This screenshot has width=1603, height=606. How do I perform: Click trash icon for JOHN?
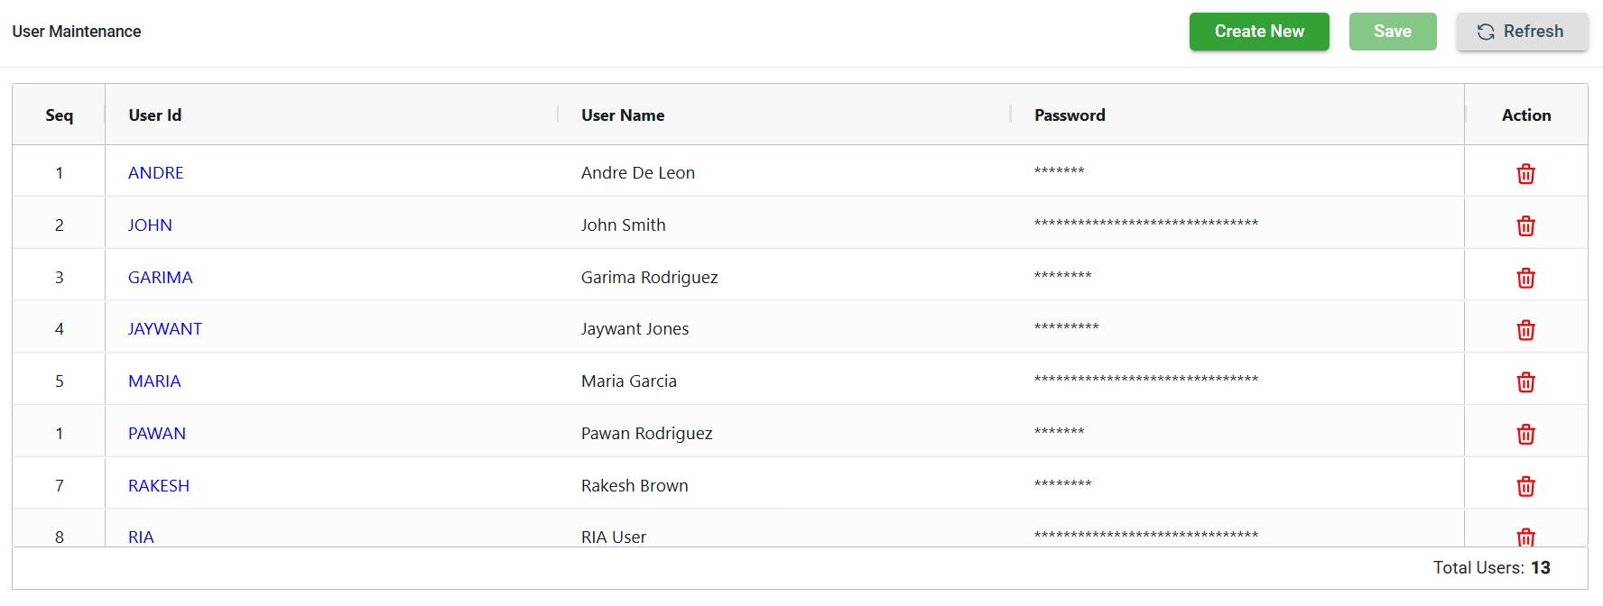tap(1525, 226)
